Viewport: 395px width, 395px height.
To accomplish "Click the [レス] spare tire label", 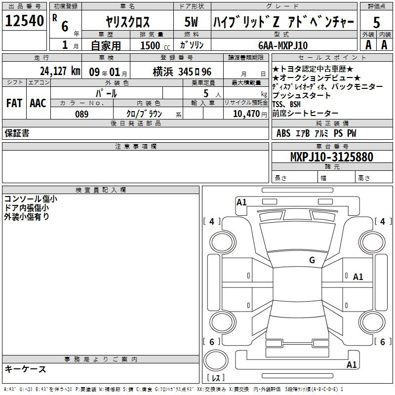I will [x=216, y=377].
